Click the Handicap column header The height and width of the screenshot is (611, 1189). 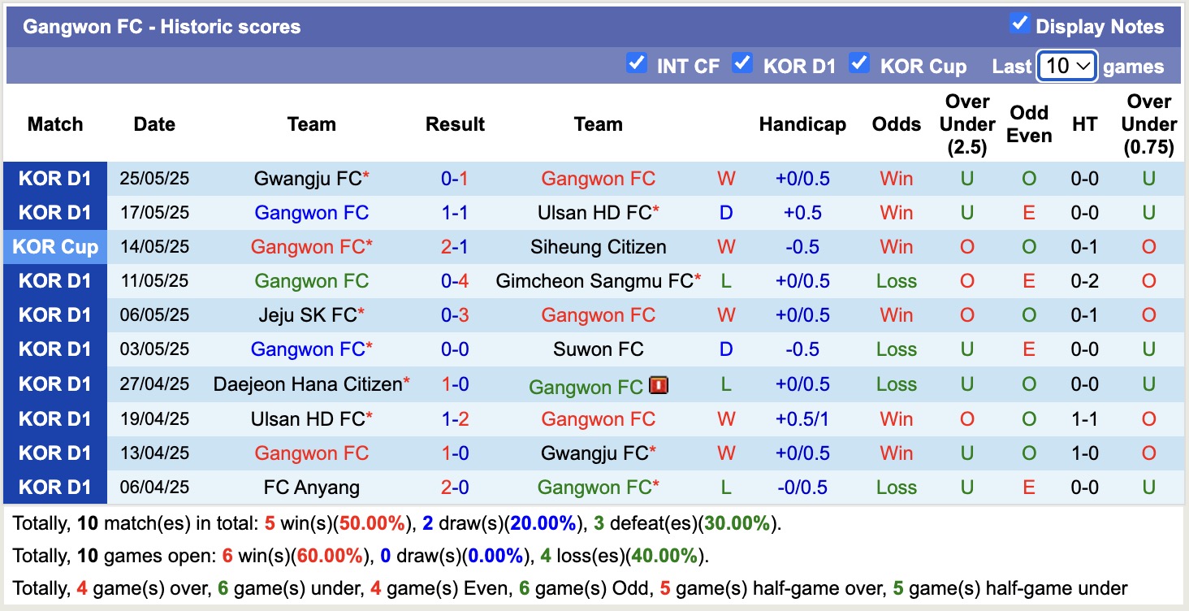(802, 123)
